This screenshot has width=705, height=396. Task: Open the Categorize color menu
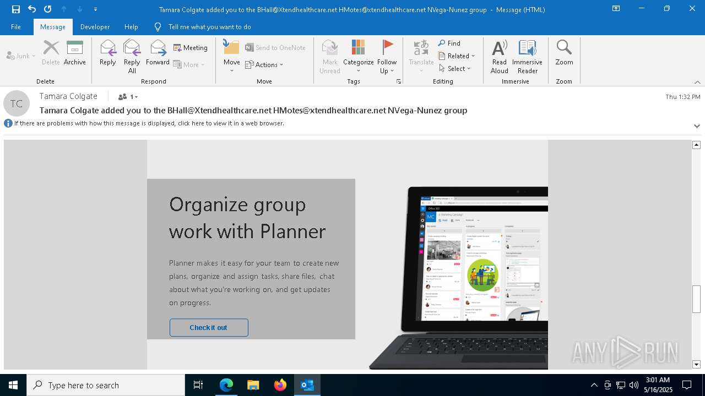359,56
